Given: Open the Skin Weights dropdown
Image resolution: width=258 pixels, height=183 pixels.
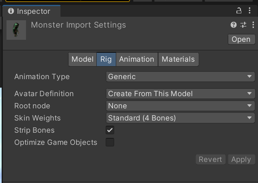Looking at the screenshot, I should 180,118.
